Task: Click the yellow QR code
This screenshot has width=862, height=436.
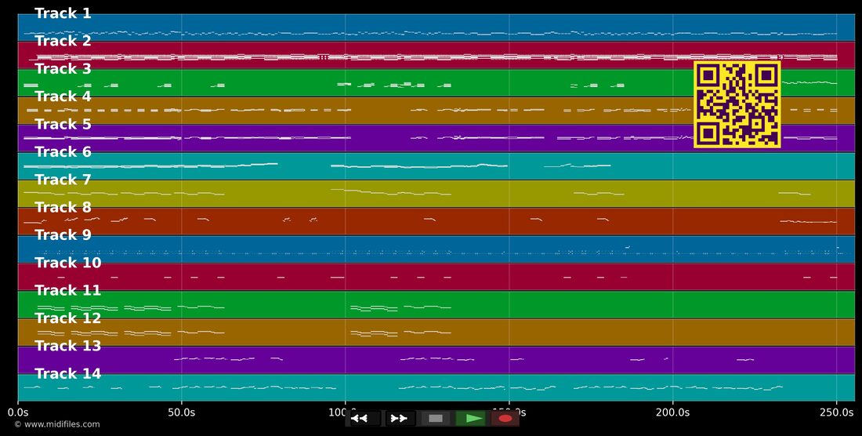Action: 737,104
